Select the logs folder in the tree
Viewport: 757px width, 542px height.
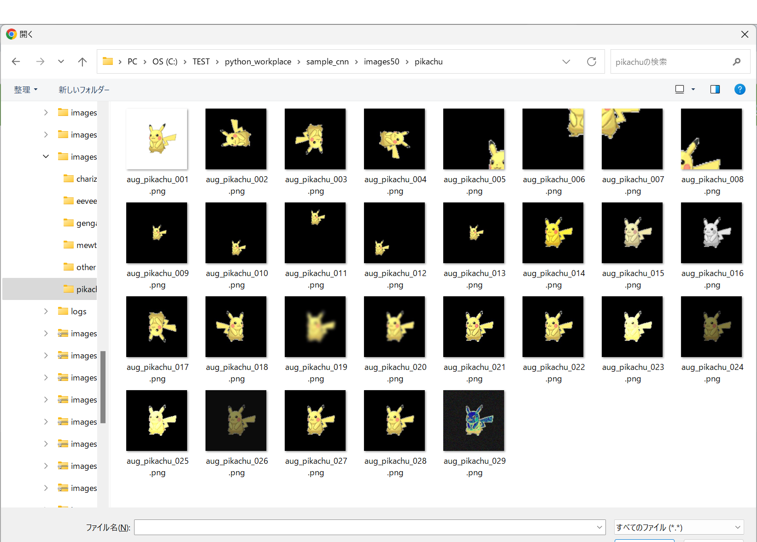click(x=72, y=311)
